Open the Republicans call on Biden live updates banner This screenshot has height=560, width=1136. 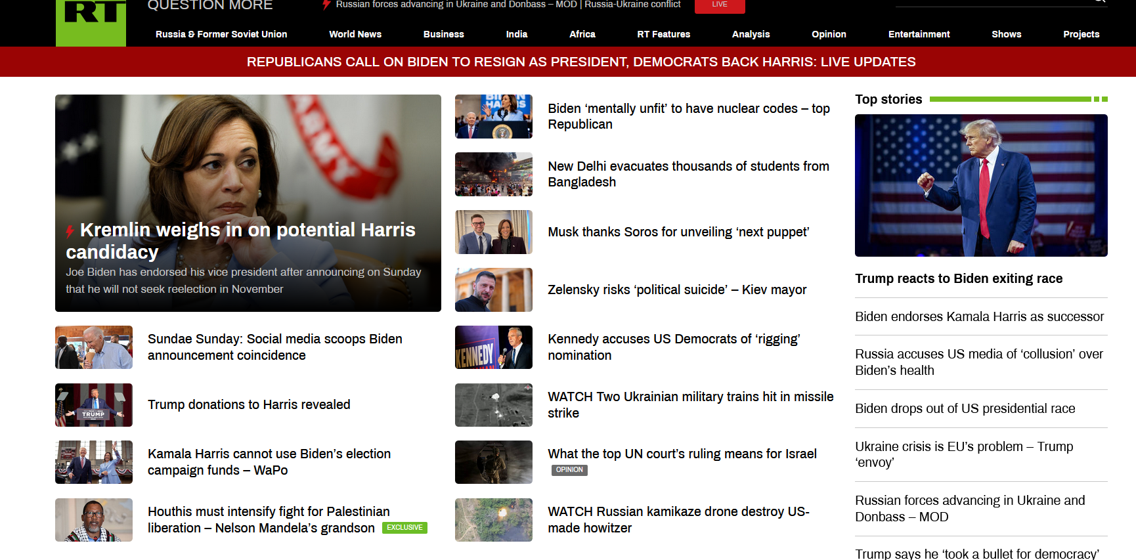[581, 62]
